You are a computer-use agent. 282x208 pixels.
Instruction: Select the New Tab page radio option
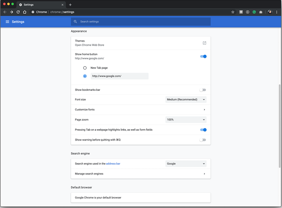(x=85, y=68)
